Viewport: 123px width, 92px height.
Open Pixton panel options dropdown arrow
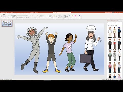[120, 21]
